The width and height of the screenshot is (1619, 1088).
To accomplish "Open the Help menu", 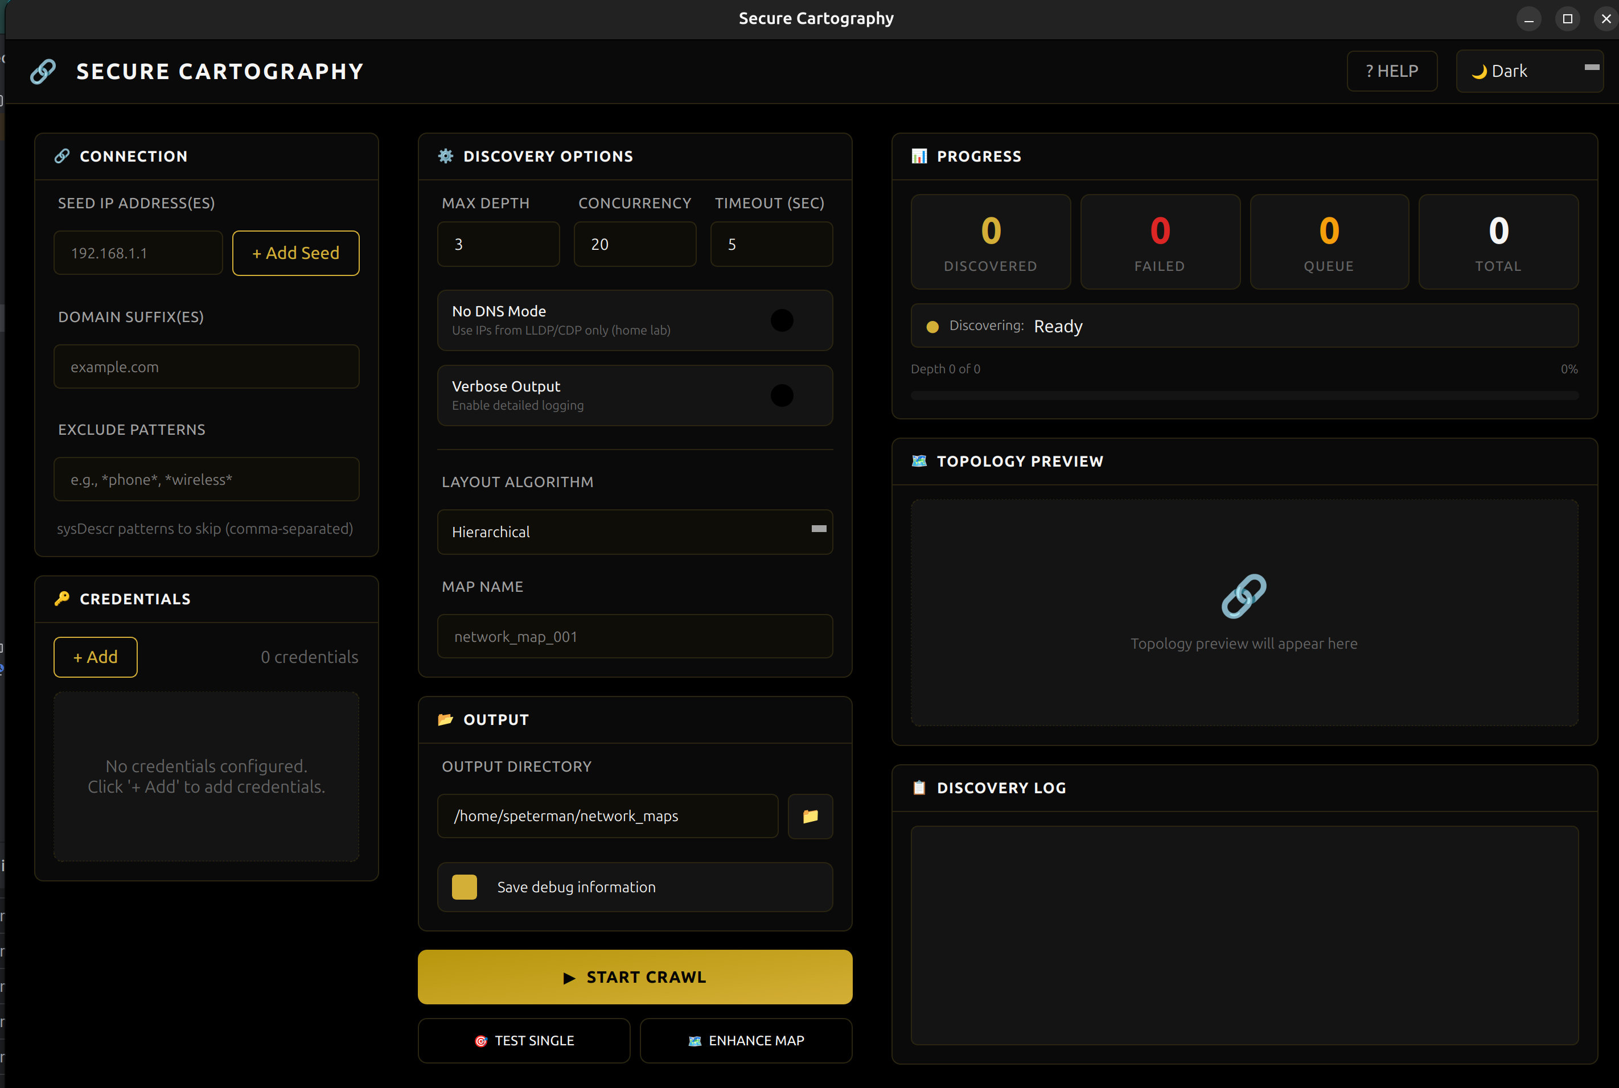I will (1392, 71).
